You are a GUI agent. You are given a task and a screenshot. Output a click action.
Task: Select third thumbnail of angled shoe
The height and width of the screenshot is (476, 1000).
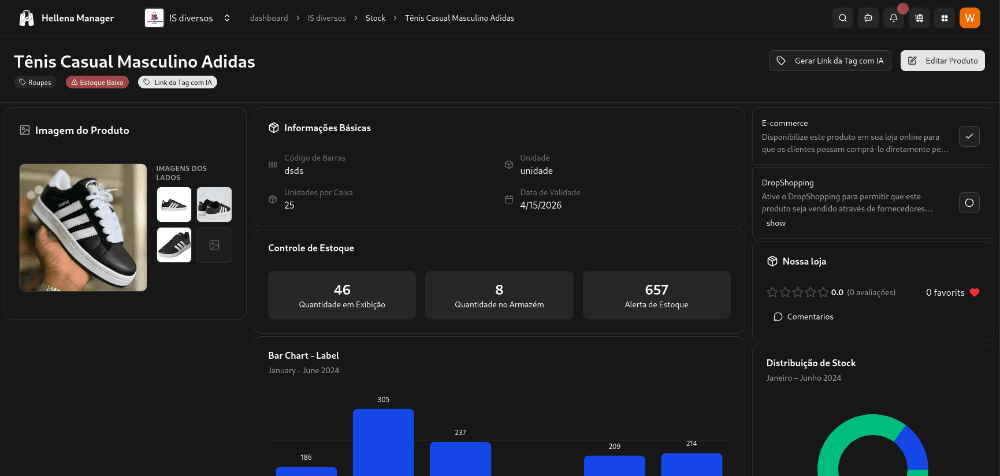point(174,245)
